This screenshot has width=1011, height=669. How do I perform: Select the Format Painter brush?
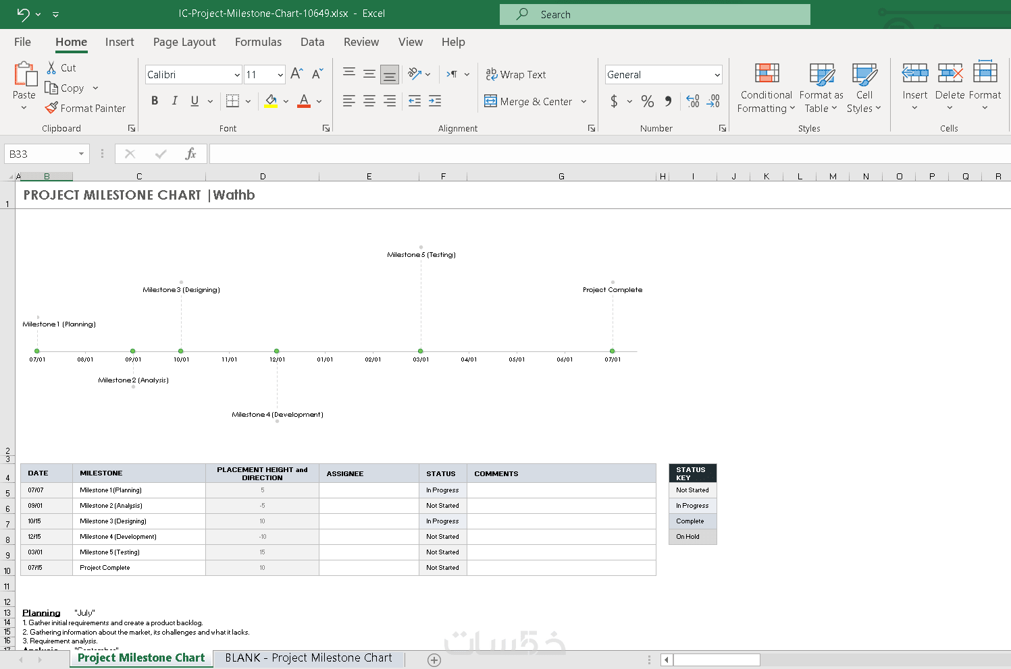click(51, 108)
